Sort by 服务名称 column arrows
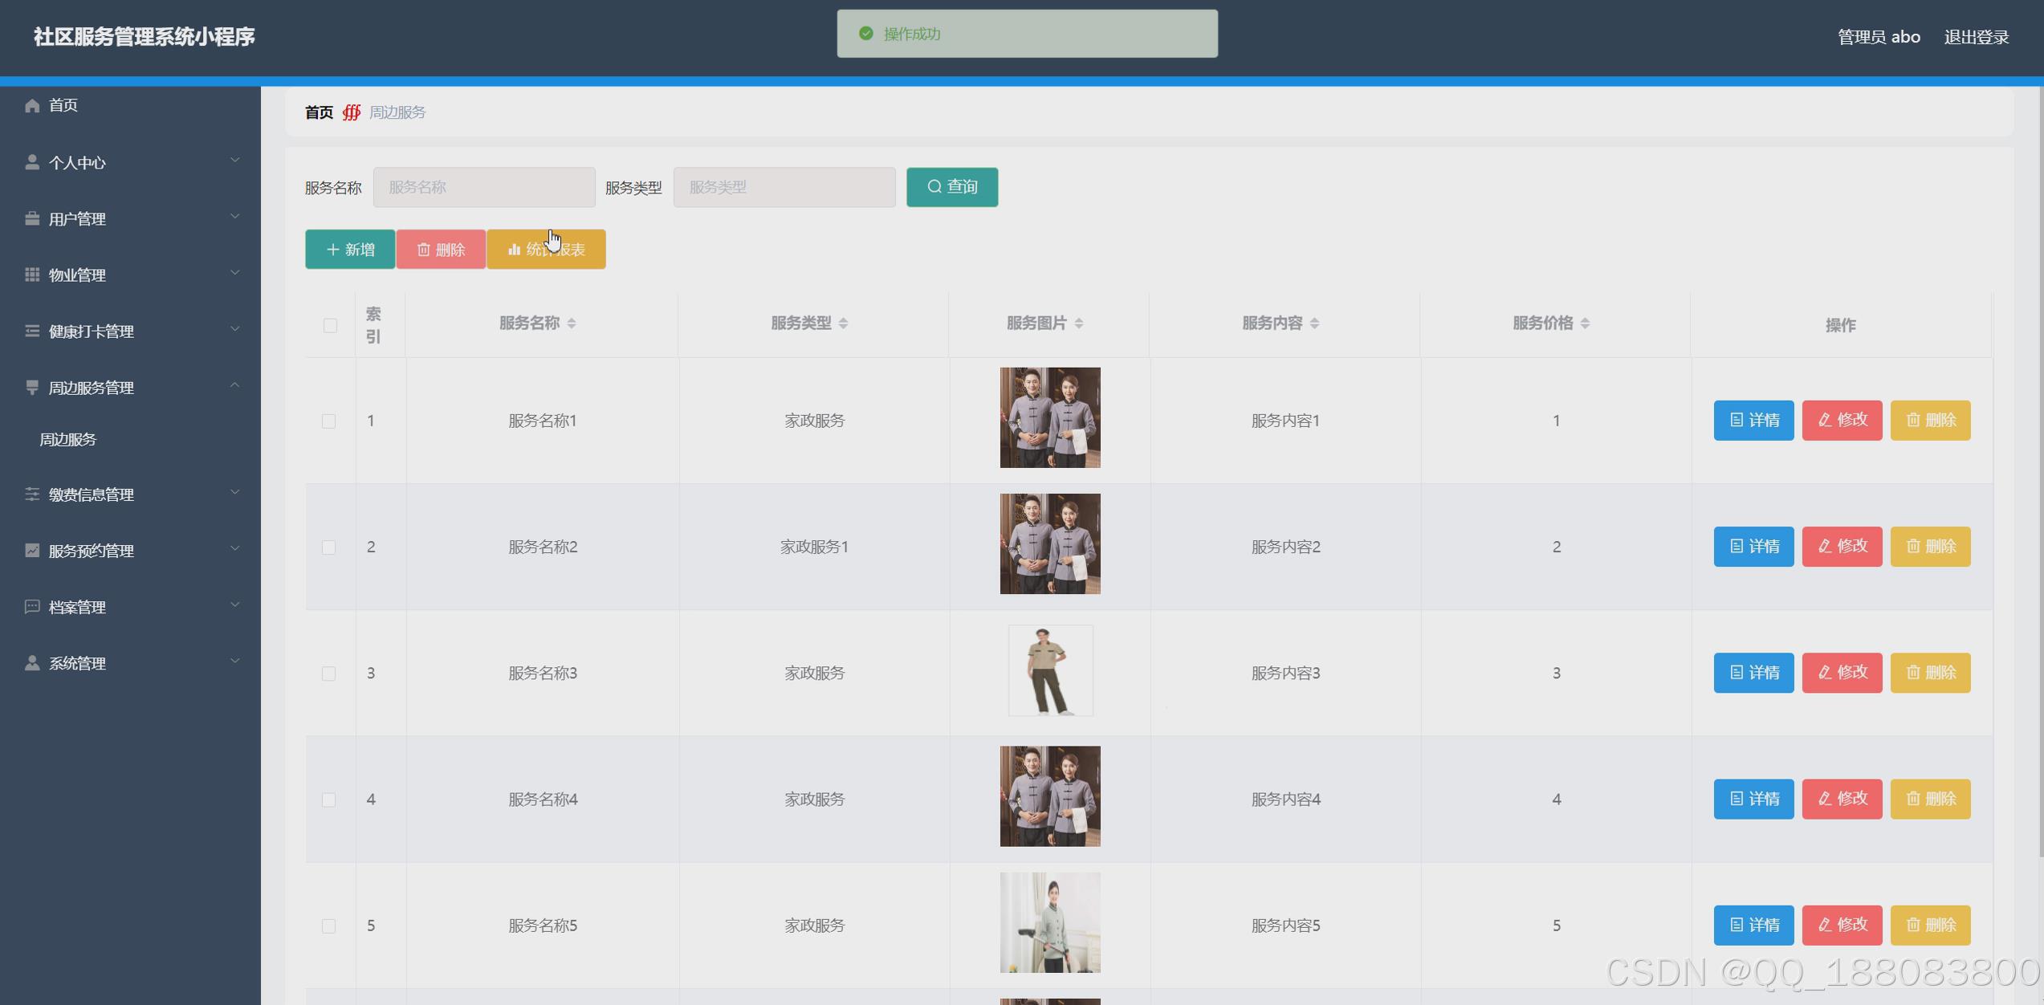Screen dimensions: 2044x1005 click(572, 323)
